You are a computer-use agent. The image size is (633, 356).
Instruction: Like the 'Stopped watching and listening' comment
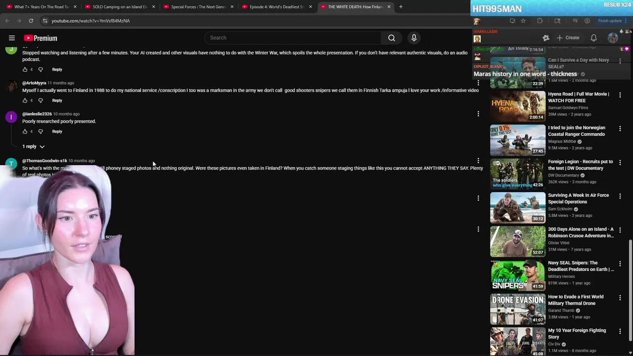25,70
